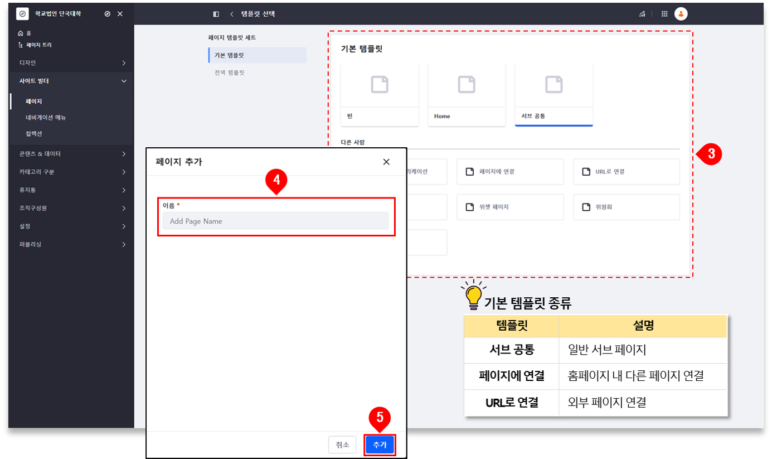Screen dimensions: 772x459
Task: Select the URL로 연결 page type
Action: coord(626,172)
